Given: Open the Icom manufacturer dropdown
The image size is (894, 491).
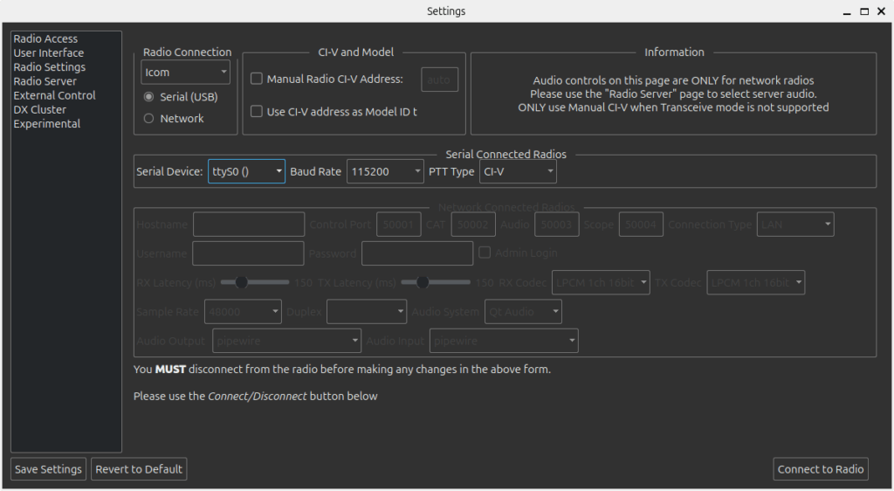Looking at the screenshot, I should [185, 73].
